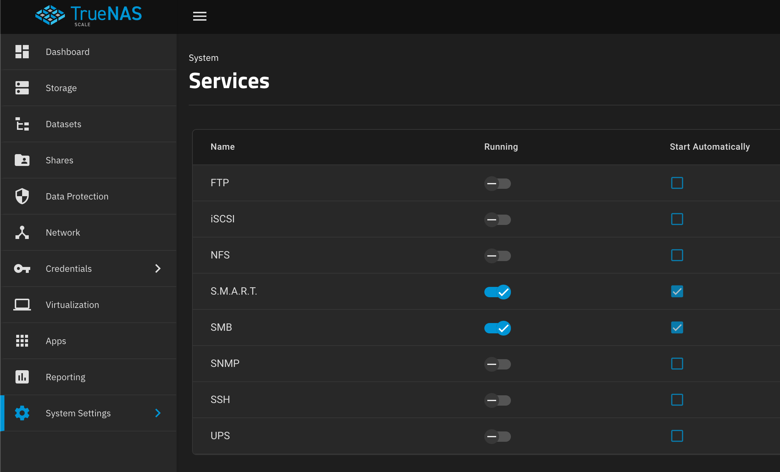Click the Reporting icon in sidebar

22,377
